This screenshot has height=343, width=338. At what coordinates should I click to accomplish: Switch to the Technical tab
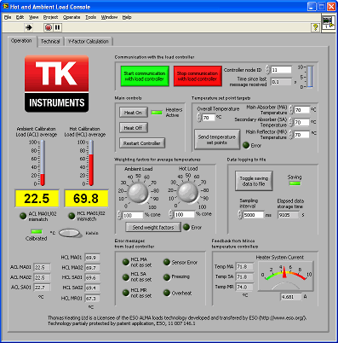coord(50,42)
